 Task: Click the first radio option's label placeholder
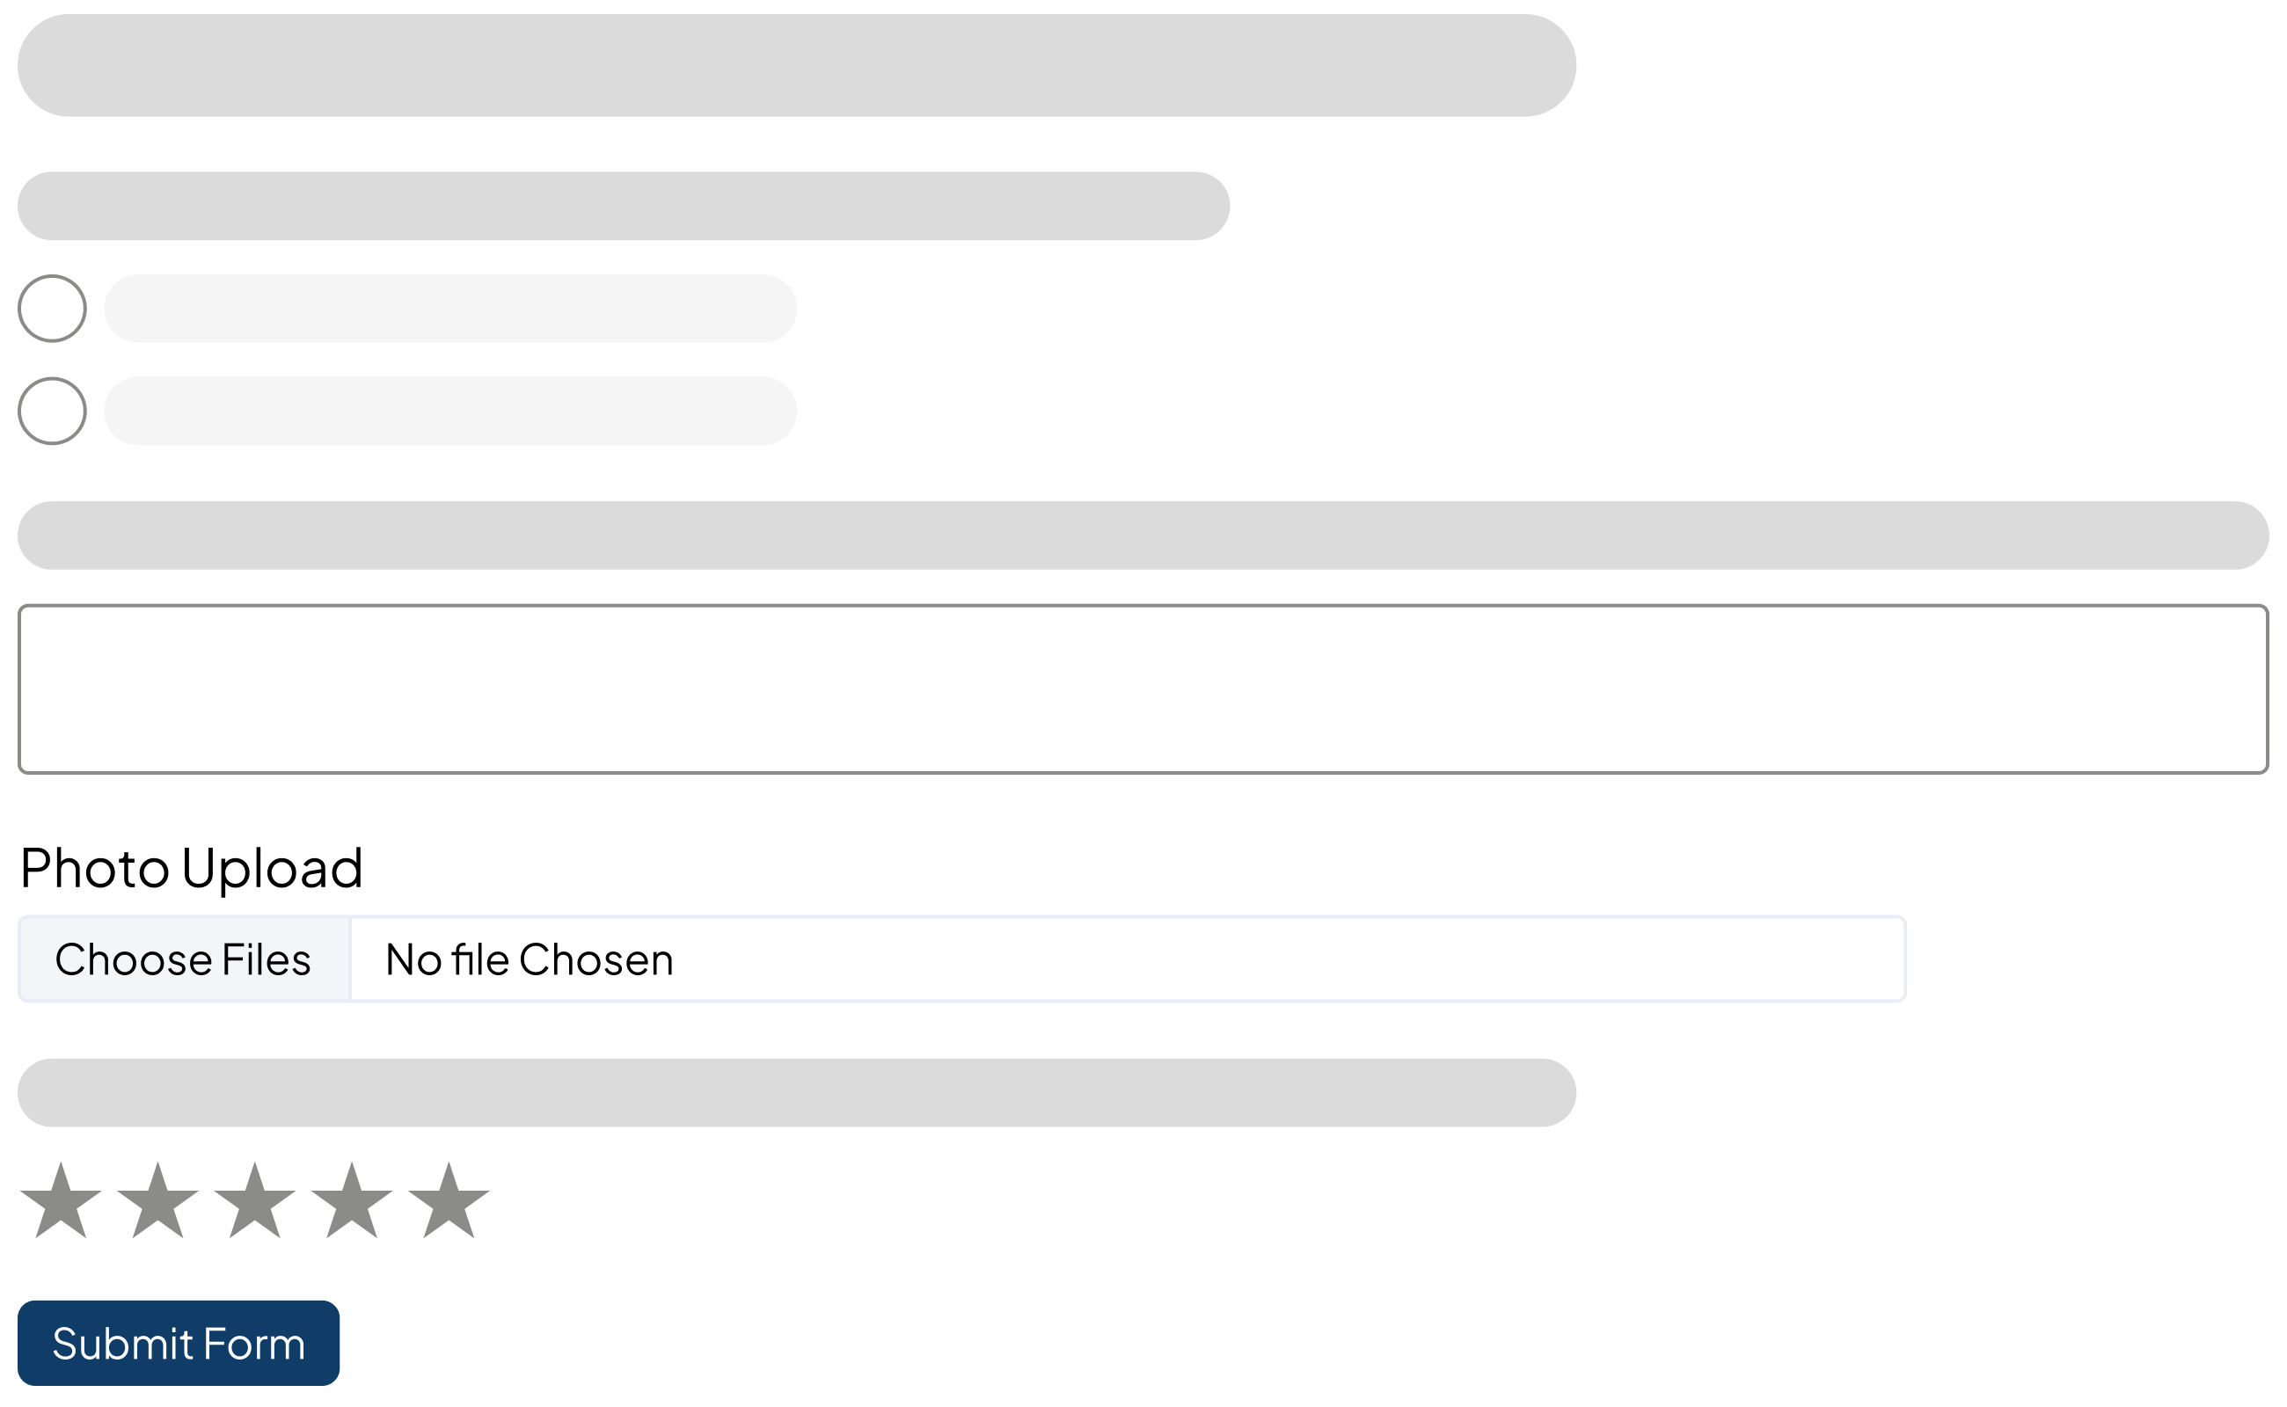[x=450, y=308]
